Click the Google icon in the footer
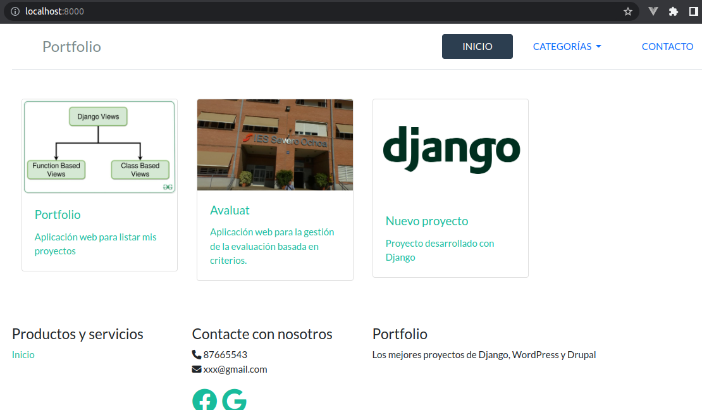The height and width of the screenshot is (410, 702). pos(235,400)
